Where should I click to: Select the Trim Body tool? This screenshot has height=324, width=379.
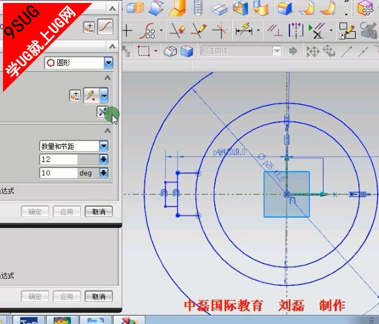click(156, 8)
